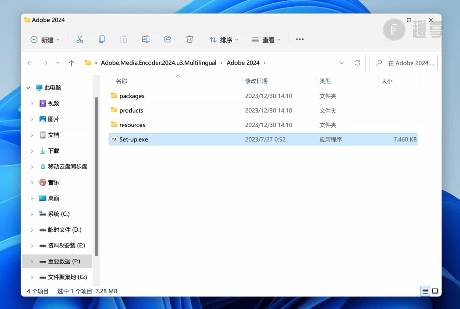Screen dimensions: 460x309
Task: Switch to large thumbnails view icon in status bar
Action: tap(435, 291)
